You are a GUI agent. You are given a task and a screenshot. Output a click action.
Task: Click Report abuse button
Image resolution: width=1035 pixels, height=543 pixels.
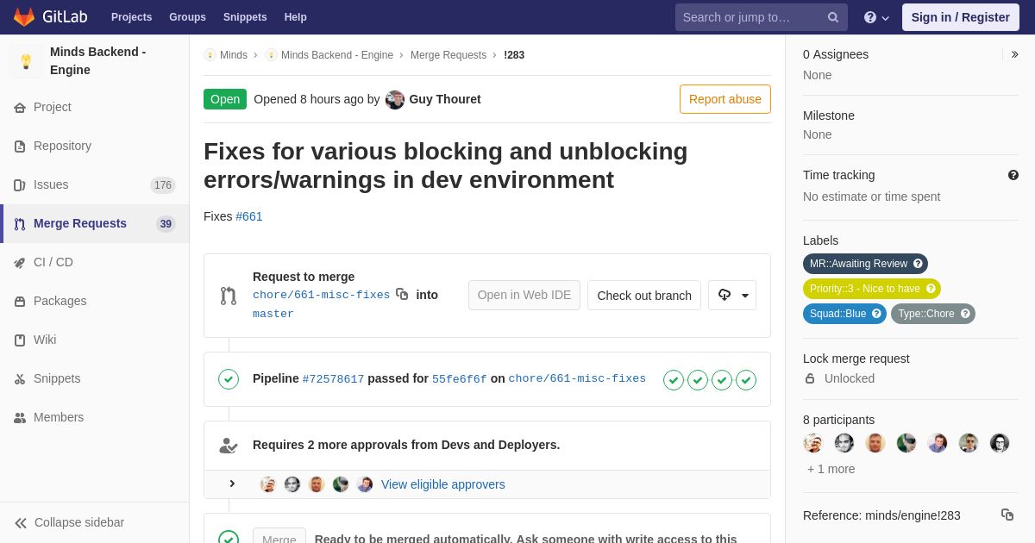(725, 99)
